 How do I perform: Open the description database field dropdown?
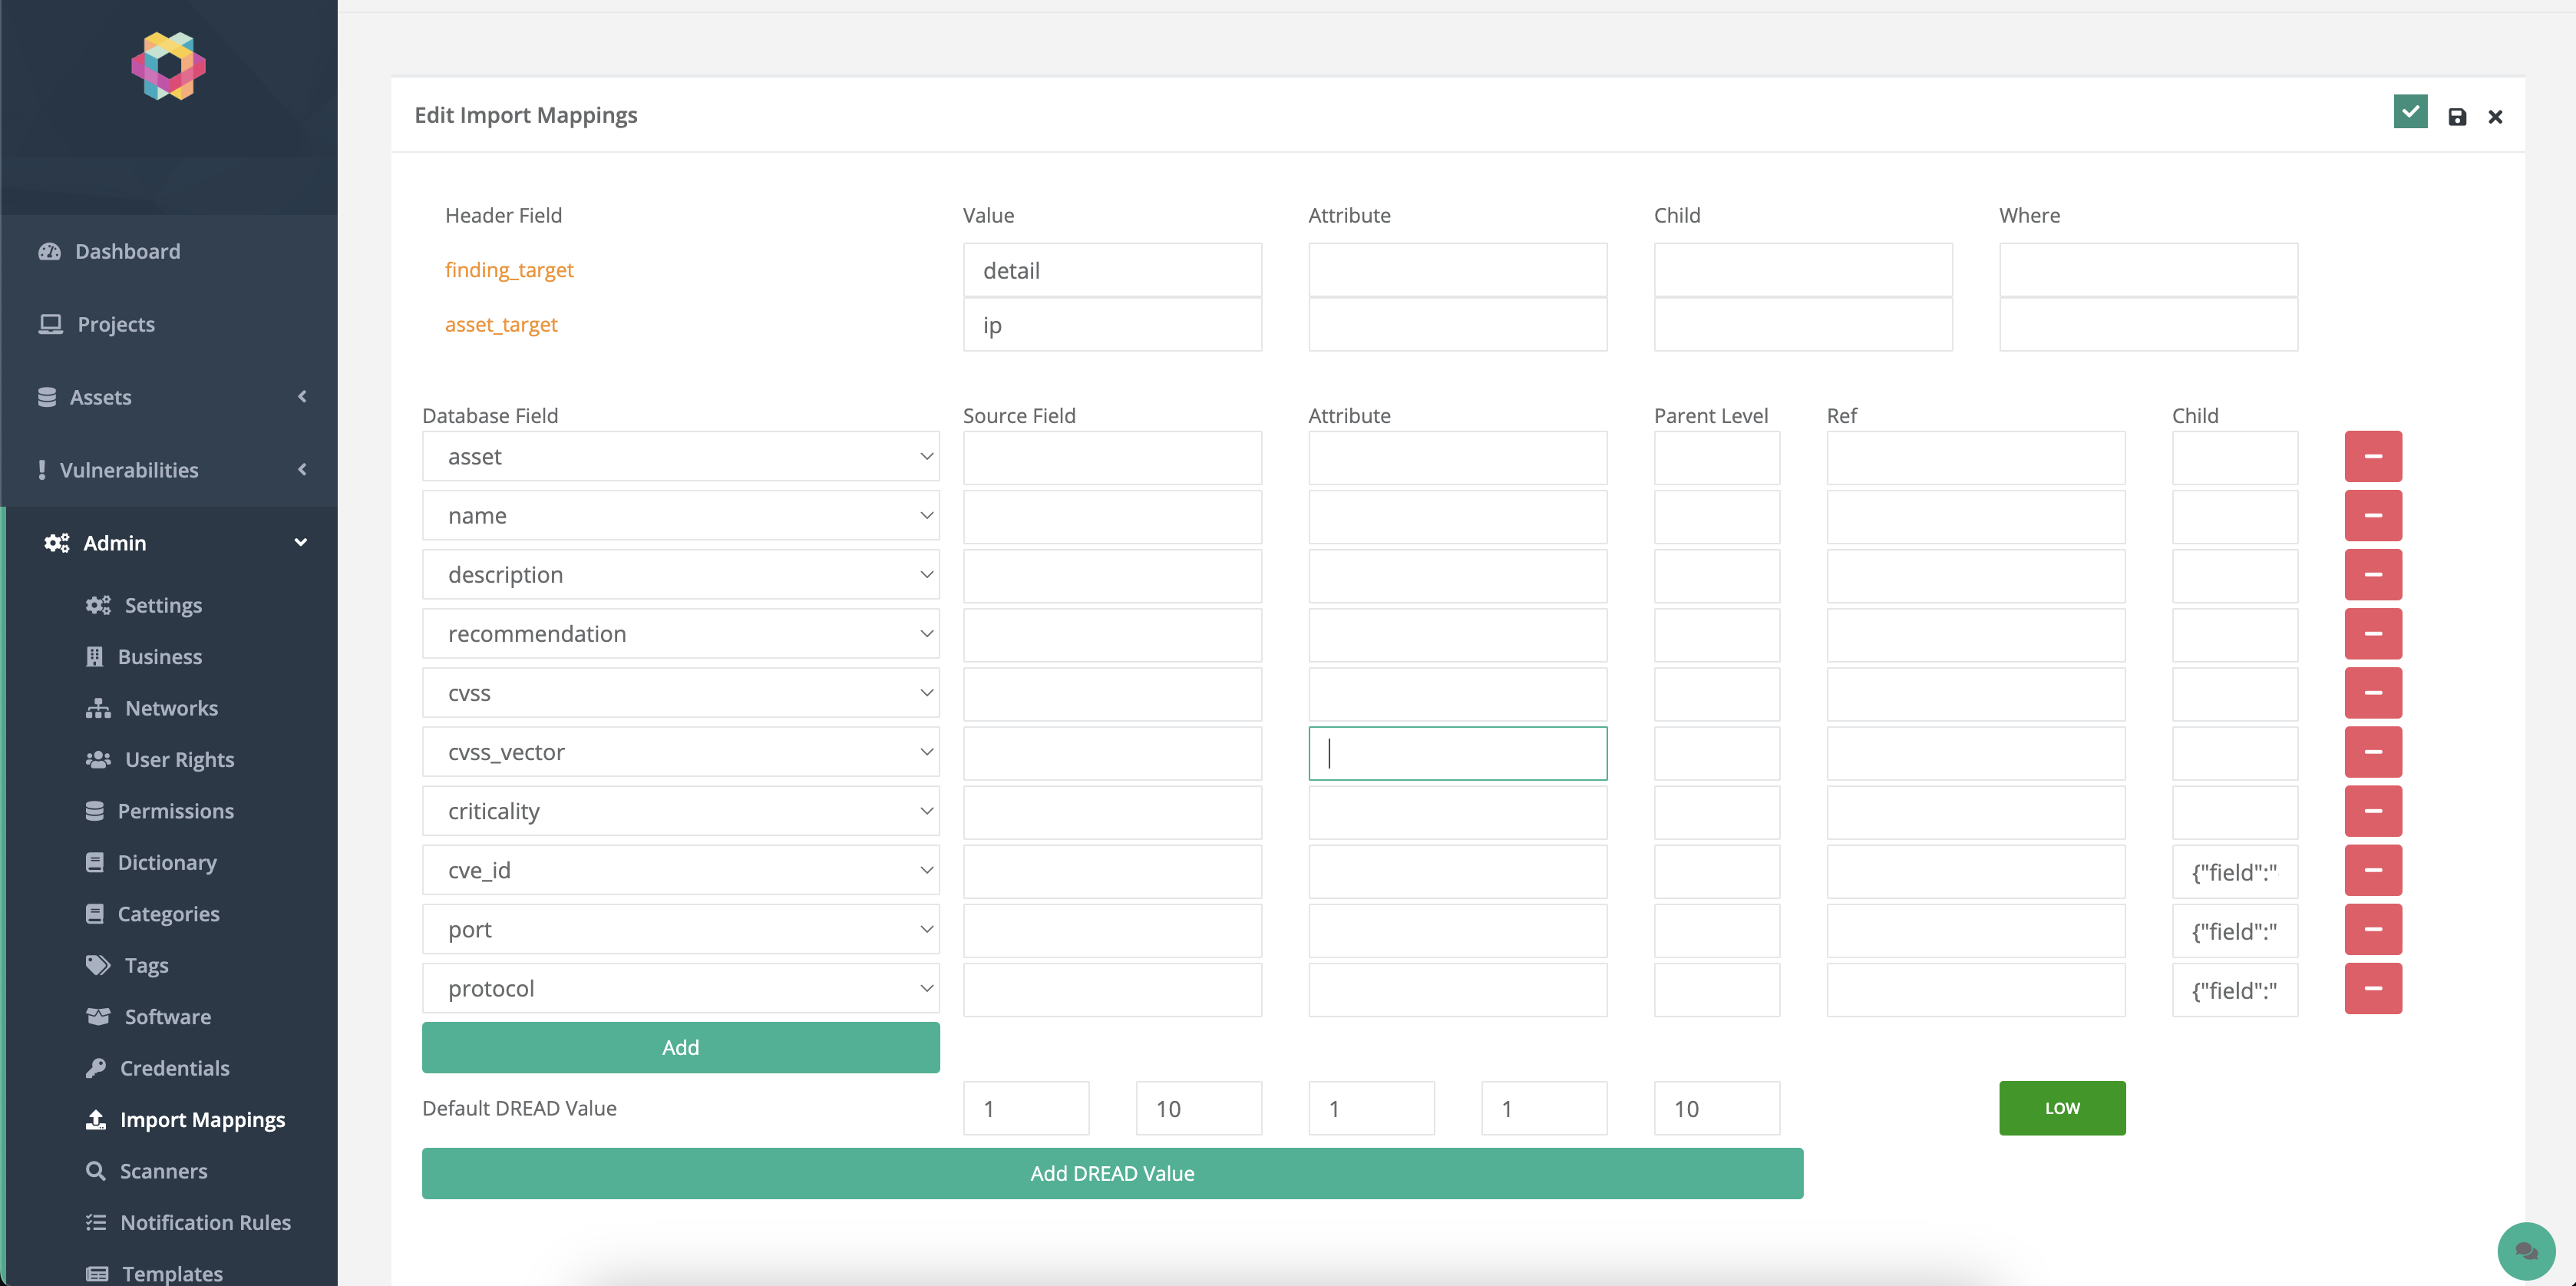(680, 575)
